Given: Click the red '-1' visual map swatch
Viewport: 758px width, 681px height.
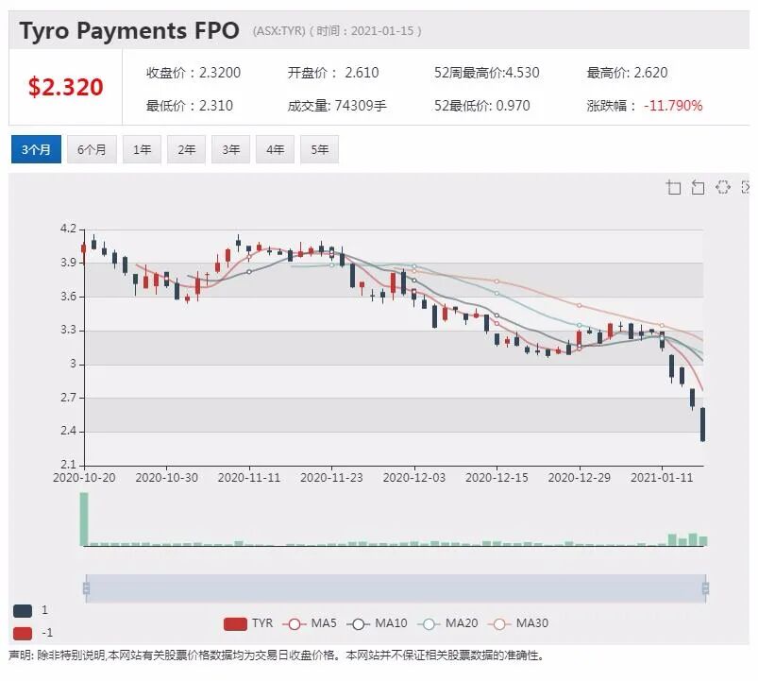Looking at the screenshot, I should coord(23,633).
